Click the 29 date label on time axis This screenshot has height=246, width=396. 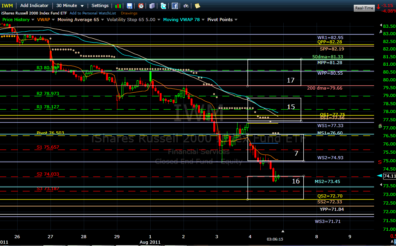[117, 237]
